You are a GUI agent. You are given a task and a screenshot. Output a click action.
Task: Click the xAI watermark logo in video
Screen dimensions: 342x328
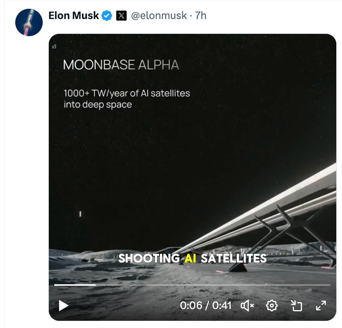click(54, 47)
